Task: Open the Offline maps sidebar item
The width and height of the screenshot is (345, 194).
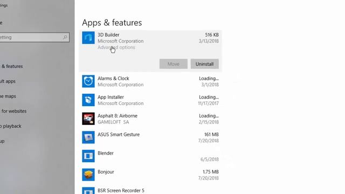Action: (x=8, y=96)
